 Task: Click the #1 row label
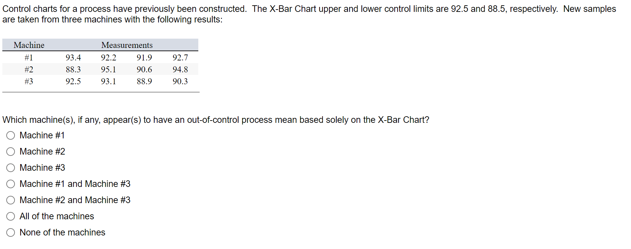(x=29, y=57)
